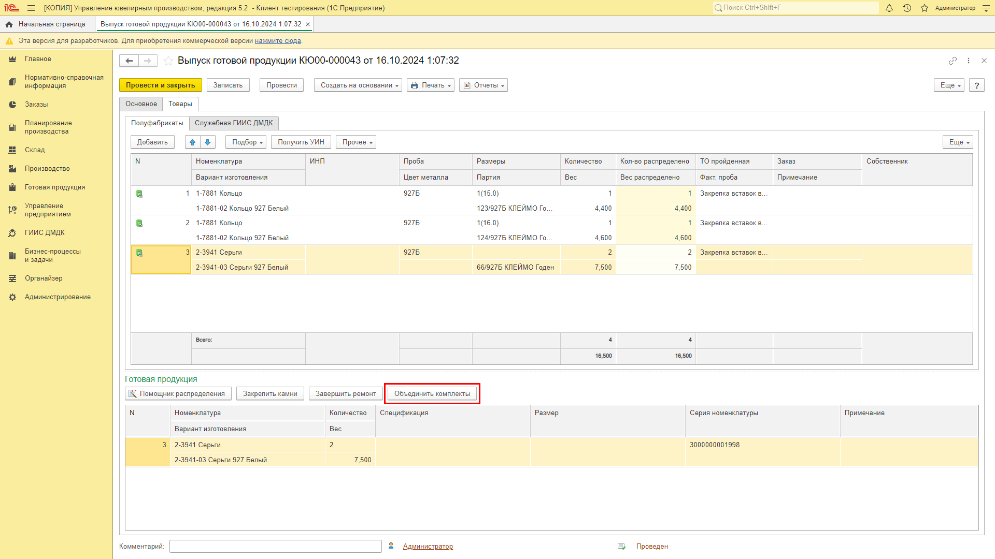Add document to favorites star
The height and width of the screenshot is (559, 995).
click(x=168, y=61)
